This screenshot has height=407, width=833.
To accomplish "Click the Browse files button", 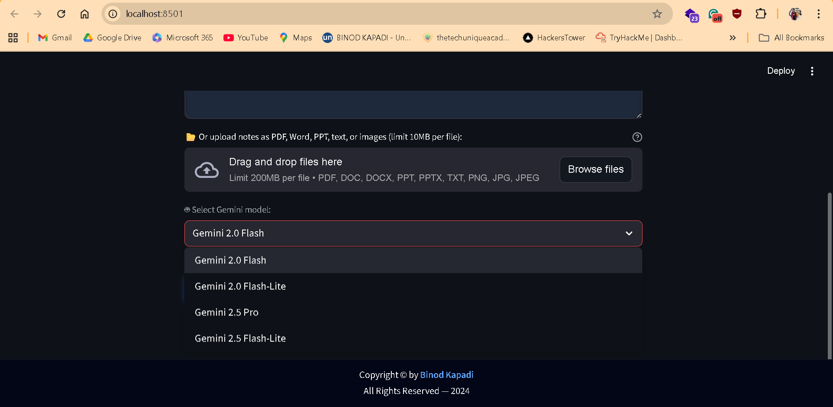I will 595,169.
